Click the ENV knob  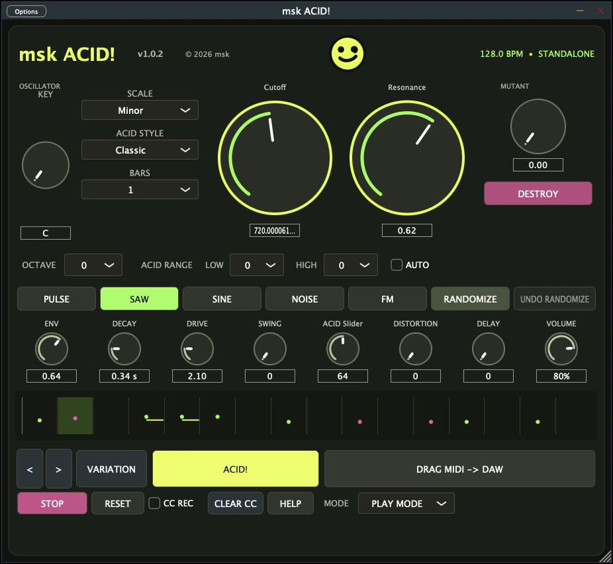[52, 349]
